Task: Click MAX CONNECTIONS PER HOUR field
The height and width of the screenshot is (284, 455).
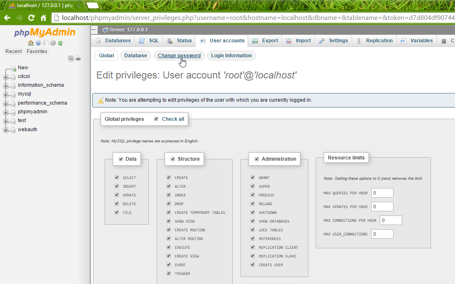Action: pos(391,220)
